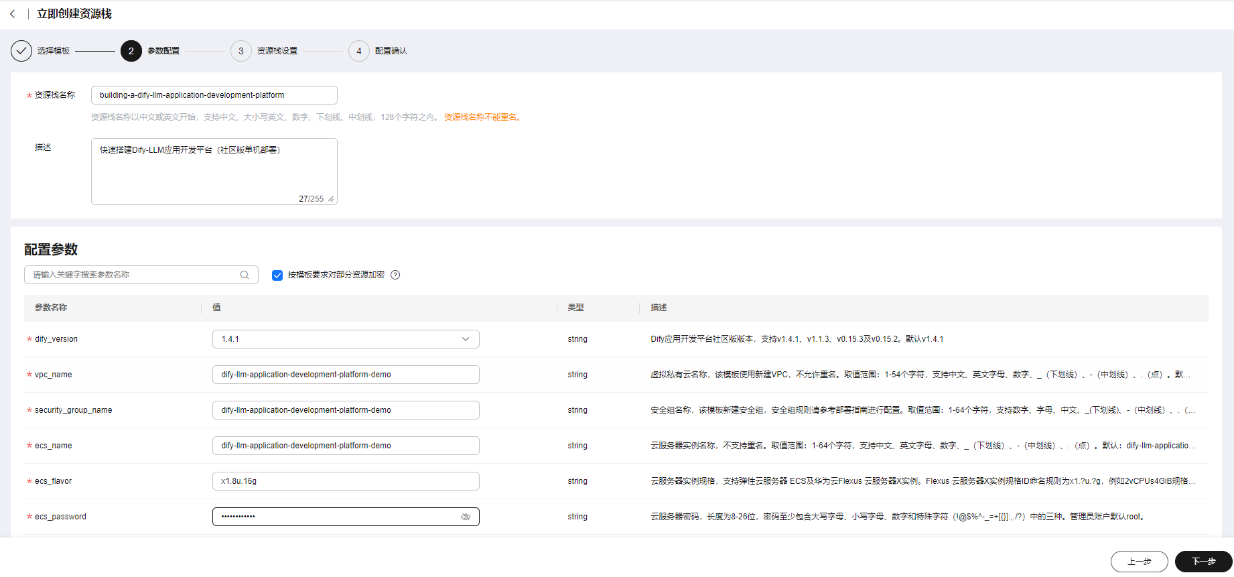Click the vpc_name description text

coord(920,375)
